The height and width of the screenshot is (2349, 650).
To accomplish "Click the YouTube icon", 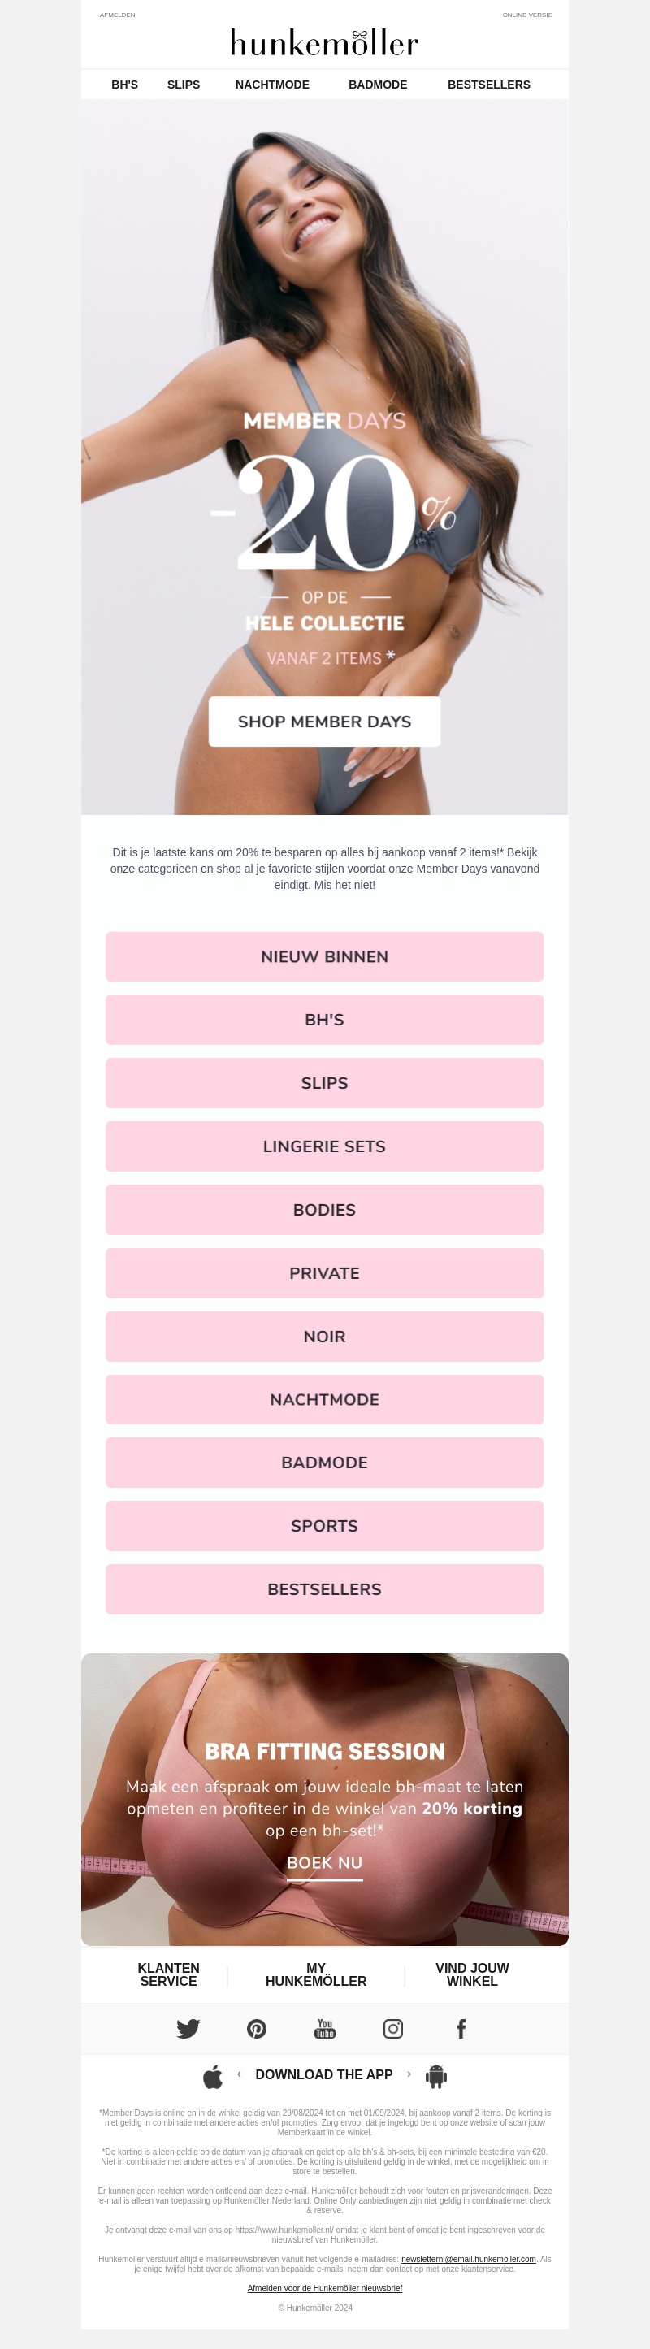I will click(x=324, y=2028).
